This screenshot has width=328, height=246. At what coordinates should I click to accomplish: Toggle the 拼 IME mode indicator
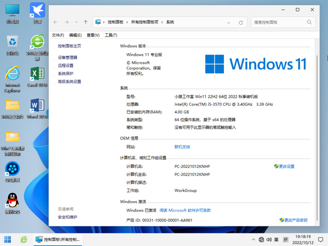point(286,239)
